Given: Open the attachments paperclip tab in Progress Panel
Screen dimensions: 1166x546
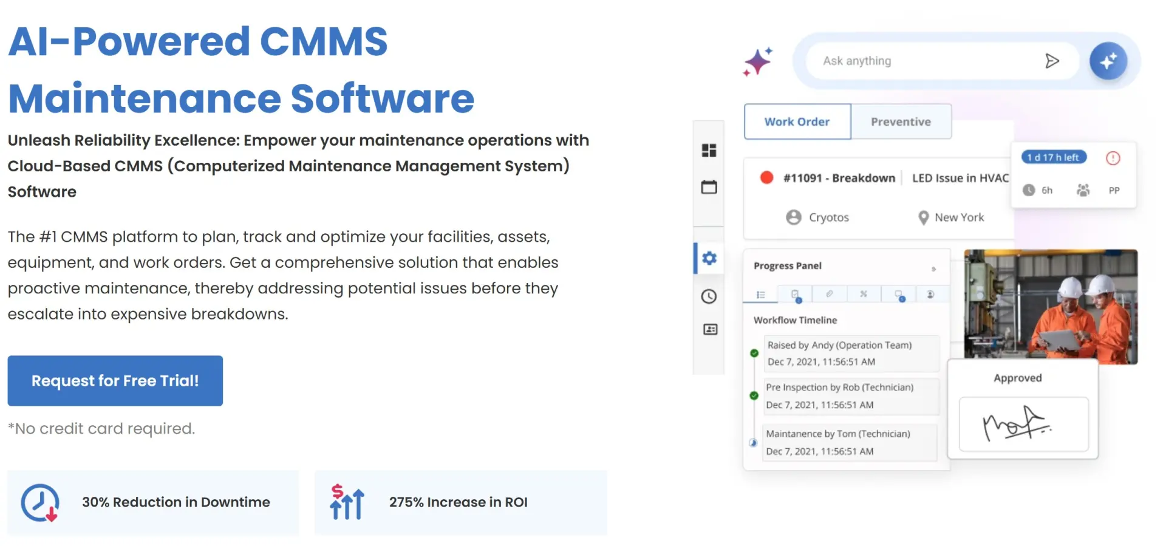Looking at the screenshot, I should click(x=829, y=294).
